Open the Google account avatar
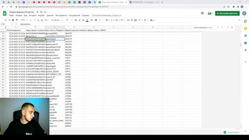Viewport: 249px width, 140px height. (x=244, y=13)
